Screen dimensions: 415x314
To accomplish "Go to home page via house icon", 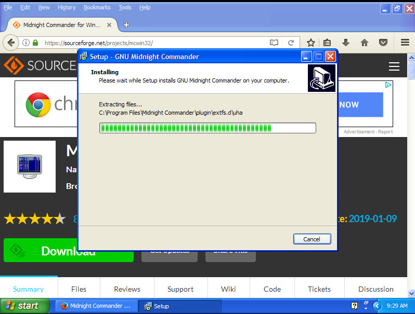I will pyautogui.click(x=365, y=43).
